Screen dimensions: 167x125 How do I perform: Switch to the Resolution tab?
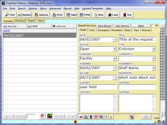tap(117, 30)
